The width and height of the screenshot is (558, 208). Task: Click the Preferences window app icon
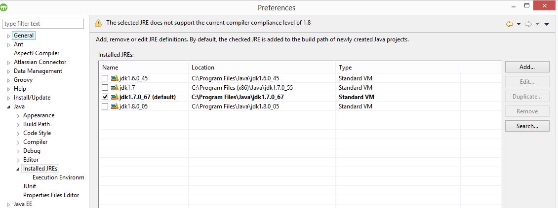(x=4, y=7)
